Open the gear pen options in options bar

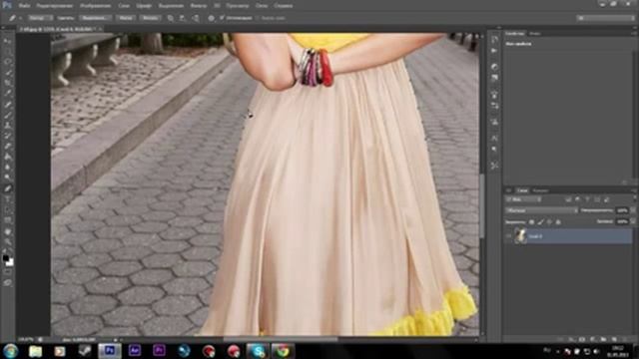211,18
